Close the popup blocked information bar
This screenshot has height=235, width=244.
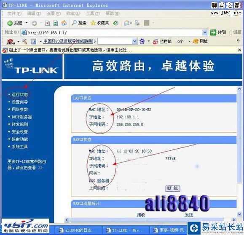[240, 50]
